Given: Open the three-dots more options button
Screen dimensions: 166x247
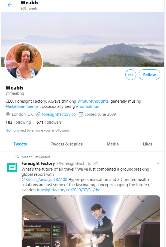Looking at the screenshot, I should point(131,75).
